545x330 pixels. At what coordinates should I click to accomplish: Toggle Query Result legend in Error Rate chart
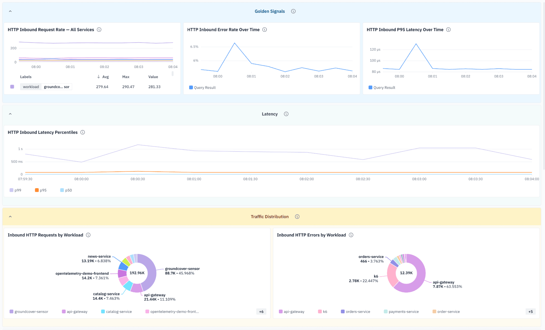point(202,88)
